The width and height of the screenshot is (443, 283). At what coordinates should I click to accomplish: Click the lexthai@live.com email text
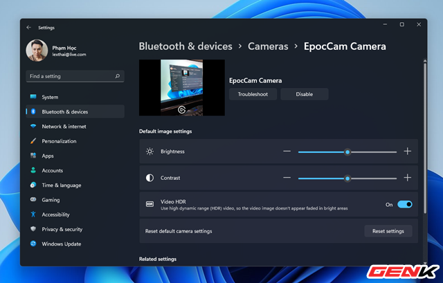click(69, 55)
